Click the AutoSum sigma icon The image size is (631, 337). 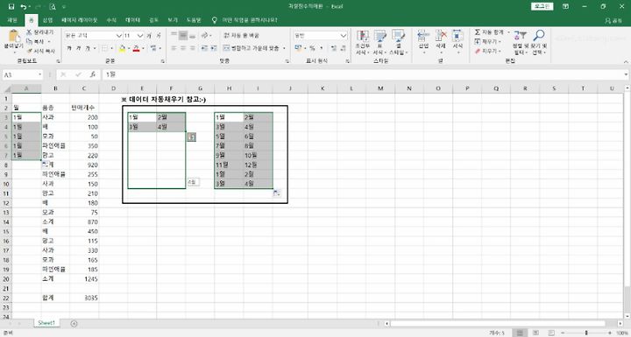pos(478,32)
